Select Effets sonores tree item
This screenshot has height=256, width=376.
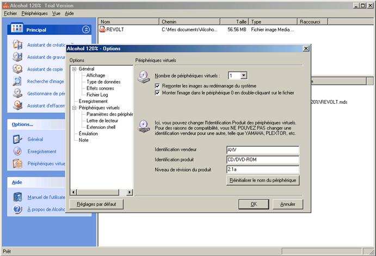100,88
